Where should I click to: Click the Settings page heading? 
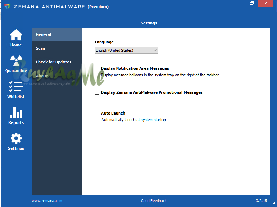pyautogui.click(x=149, y=23)
